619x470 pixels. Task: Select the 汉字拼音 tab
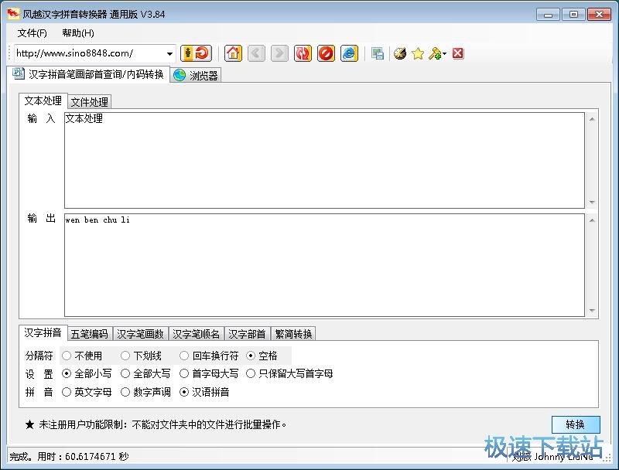tap(43, 332)
